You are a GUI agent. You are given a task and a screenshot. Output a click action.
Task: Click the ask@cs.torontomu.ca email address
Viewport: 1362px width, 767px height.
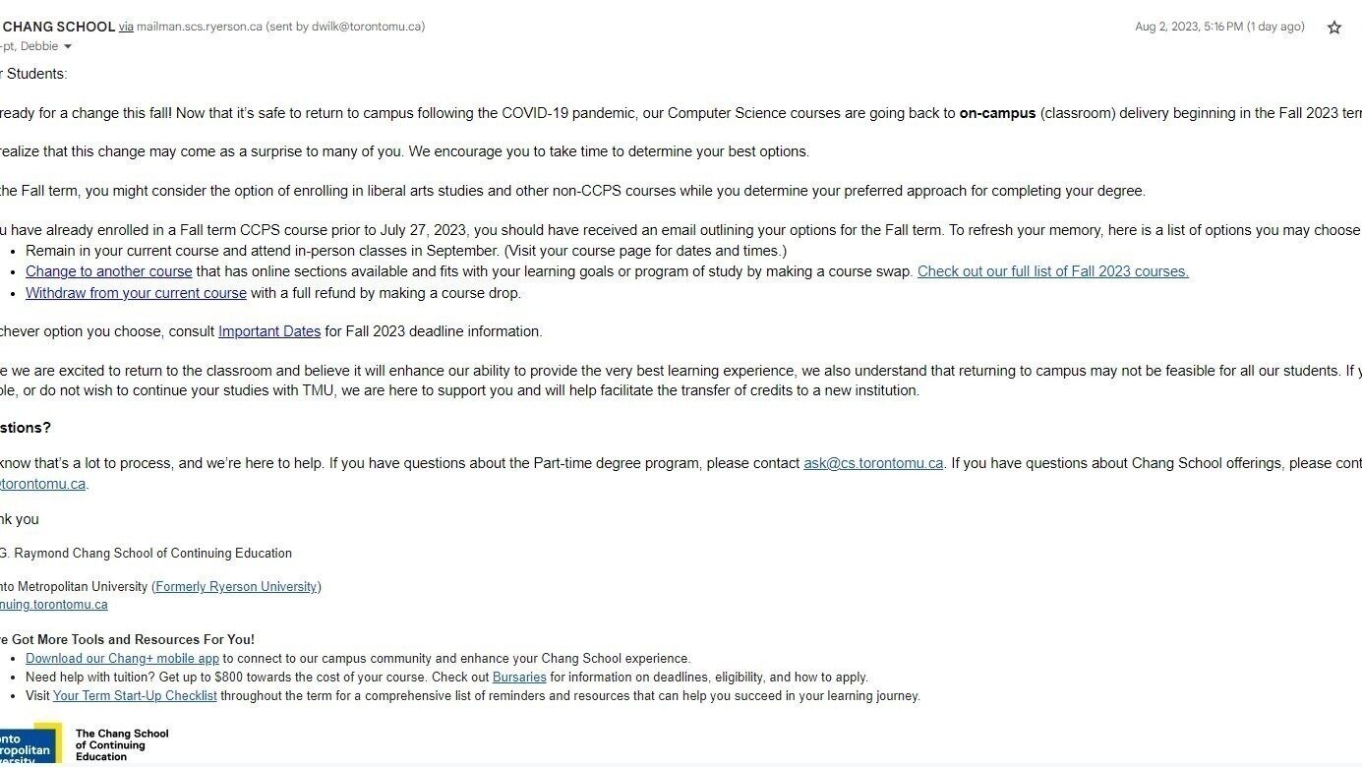[x=873, y=463]
